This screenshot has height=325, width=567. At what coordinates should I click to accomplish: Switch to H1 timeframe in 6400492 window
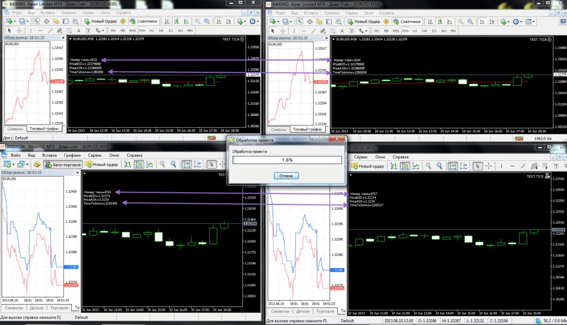pyautogui.click(x=415, y=31)
